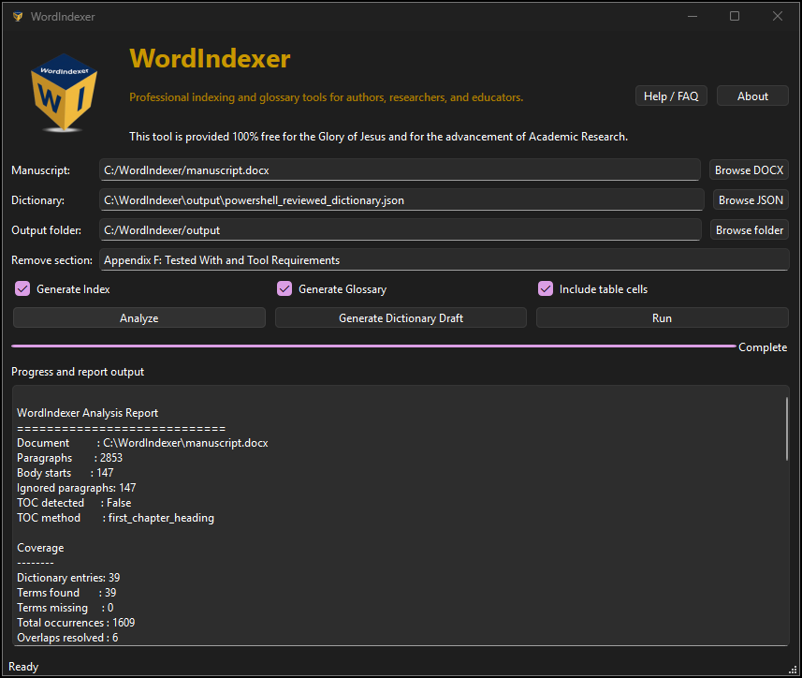Select the 'Paragraphs : 2853' report line
Viewport: 802px width, 678px height.
pos(69,458)
